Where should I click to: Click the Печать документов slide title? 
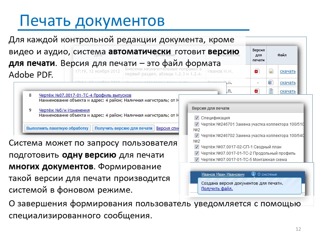(x=92, y=21)
